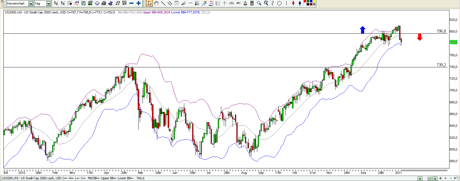Image resolution: width=460 pixels, height=181 pixels.
Task: Select the blue up arrow marker tool
Action: (300, 3)
